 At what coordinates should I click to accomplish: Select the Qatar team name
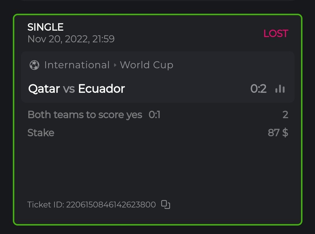click(x=44, y=89)
